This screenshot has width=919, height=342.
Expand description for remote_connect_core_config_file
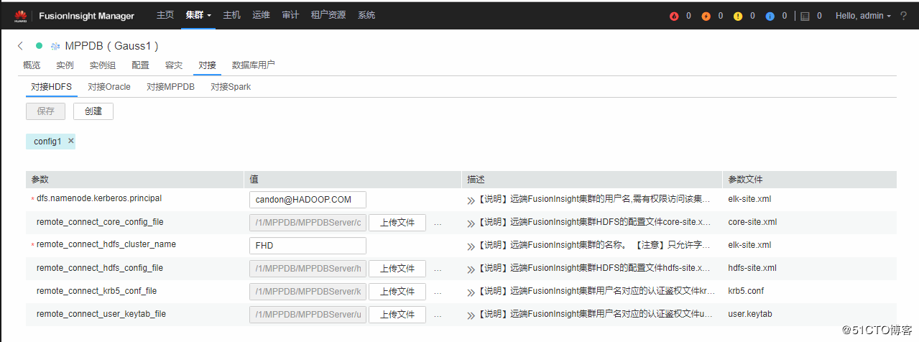click(471, 223)
